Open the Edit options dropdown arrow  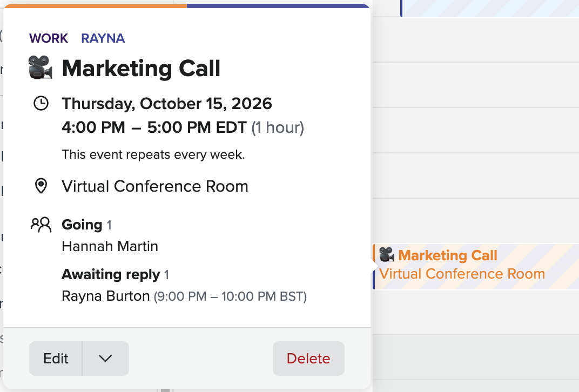[106, 359]
